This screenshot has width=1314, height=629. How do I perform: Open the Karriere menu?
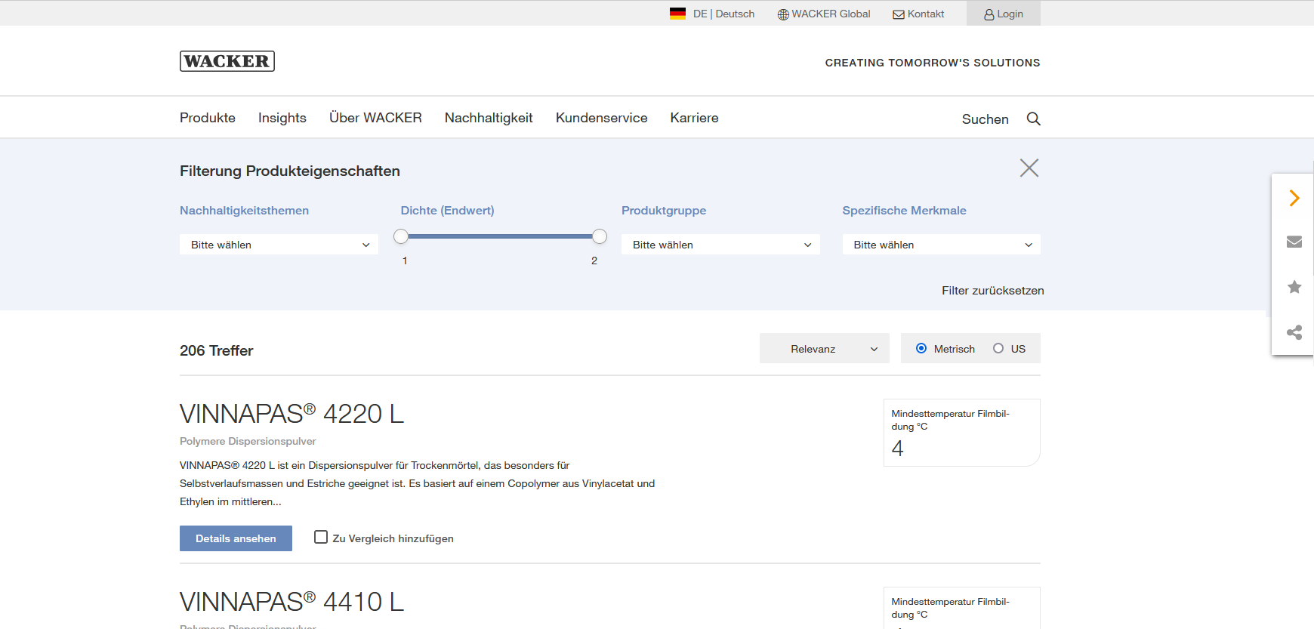(x=695, y=118)
